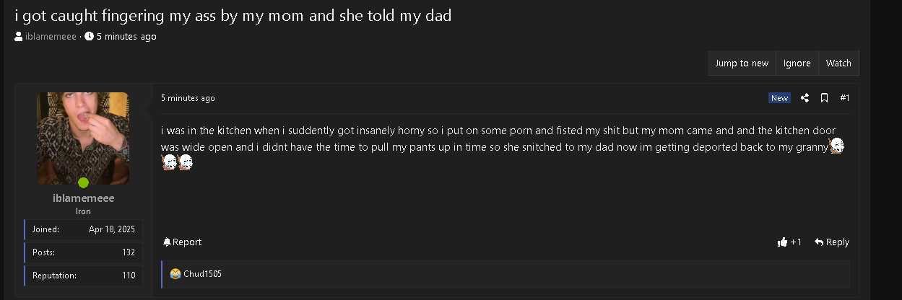Screen dimensions: 902x300
Task: Open the poster's avatar image
Action: (83, 136)
